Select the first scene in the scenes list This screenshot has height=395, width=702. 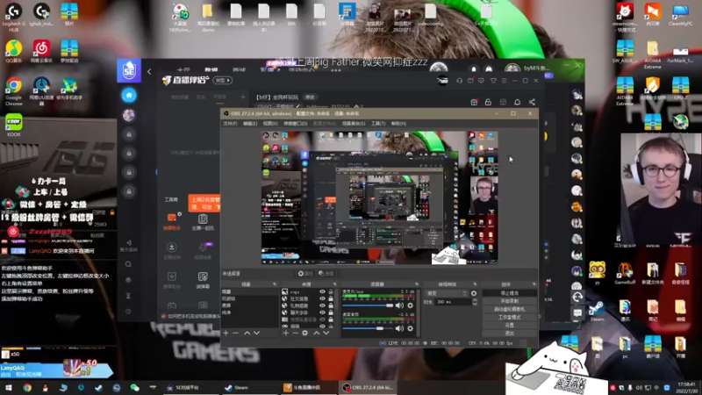pos(250,291)
